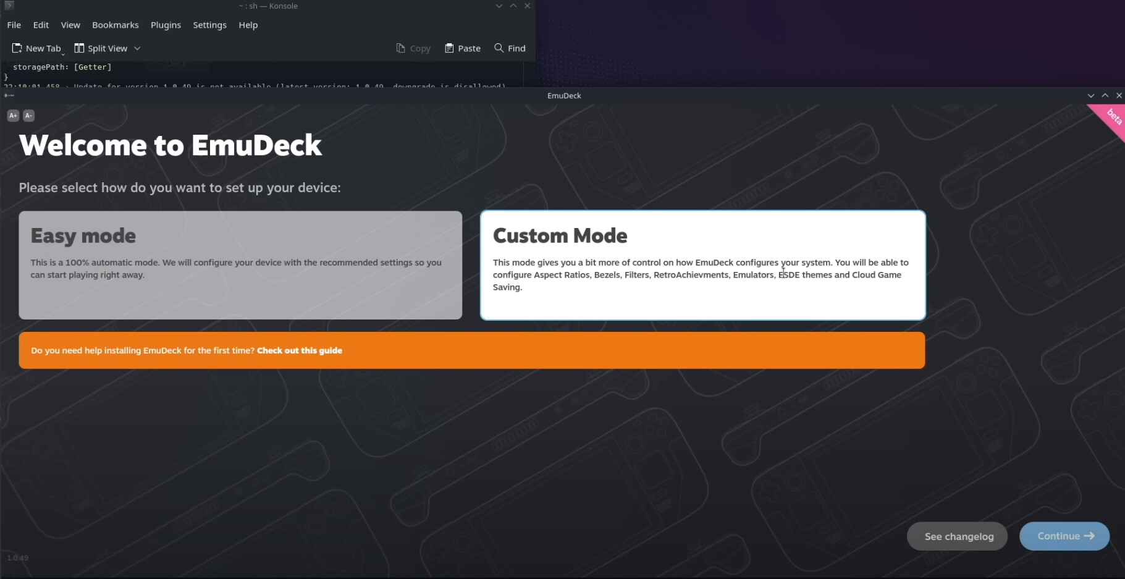Click Copy in Konsole toolbar
Image resolution: width=1125 pixels, height=579 pixels.
(x=413, y=48)
